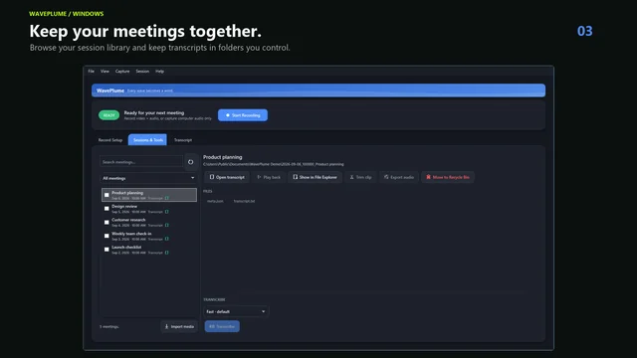Open the Fast - default transcribe mode dropdown
Image resolution: width=637 pixels, height=358 pixels.
click(x=236, y=311)
